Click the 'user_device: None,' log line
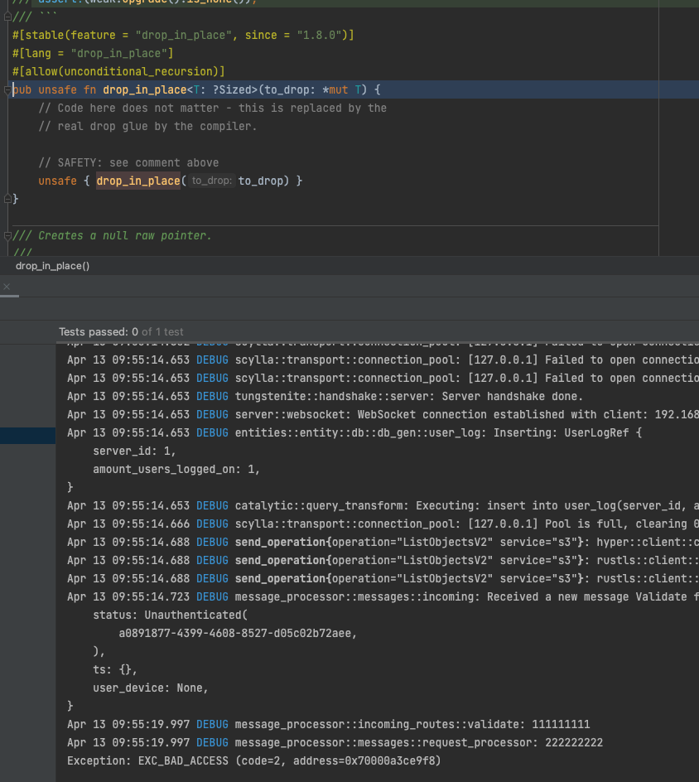 pos(151,688)
